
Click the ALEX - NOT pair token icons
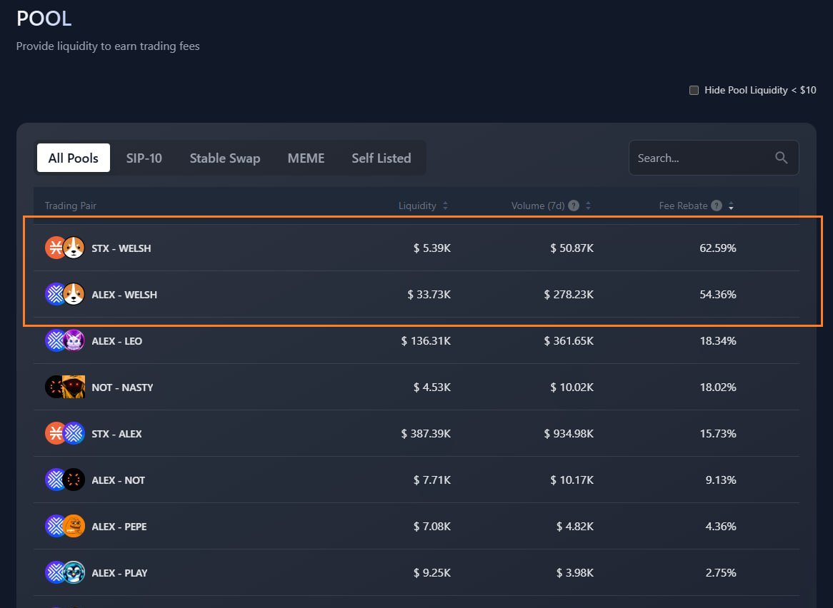tap(65, 480)
